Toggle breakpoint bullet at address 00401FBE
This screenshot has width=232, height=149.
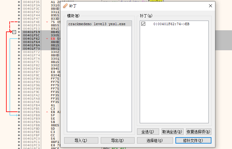[x=19, y=132]
